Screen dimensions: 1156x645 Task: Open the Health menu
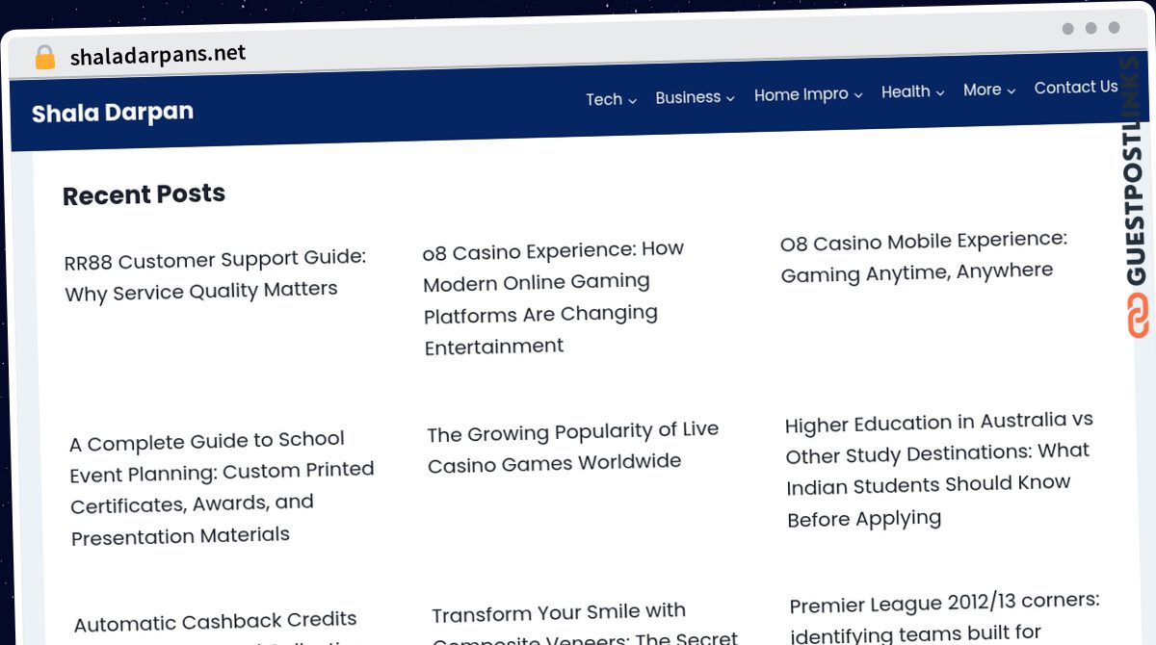pos(906,91)
